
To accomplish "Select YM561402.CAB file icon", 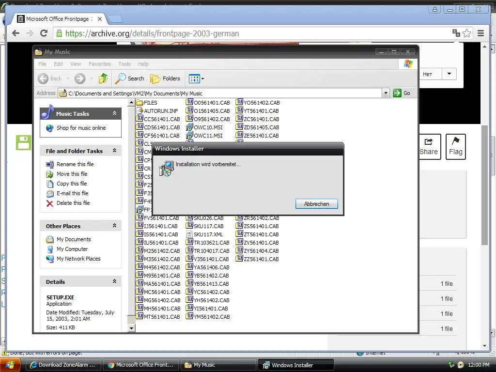I will click(x=189, y=316).
